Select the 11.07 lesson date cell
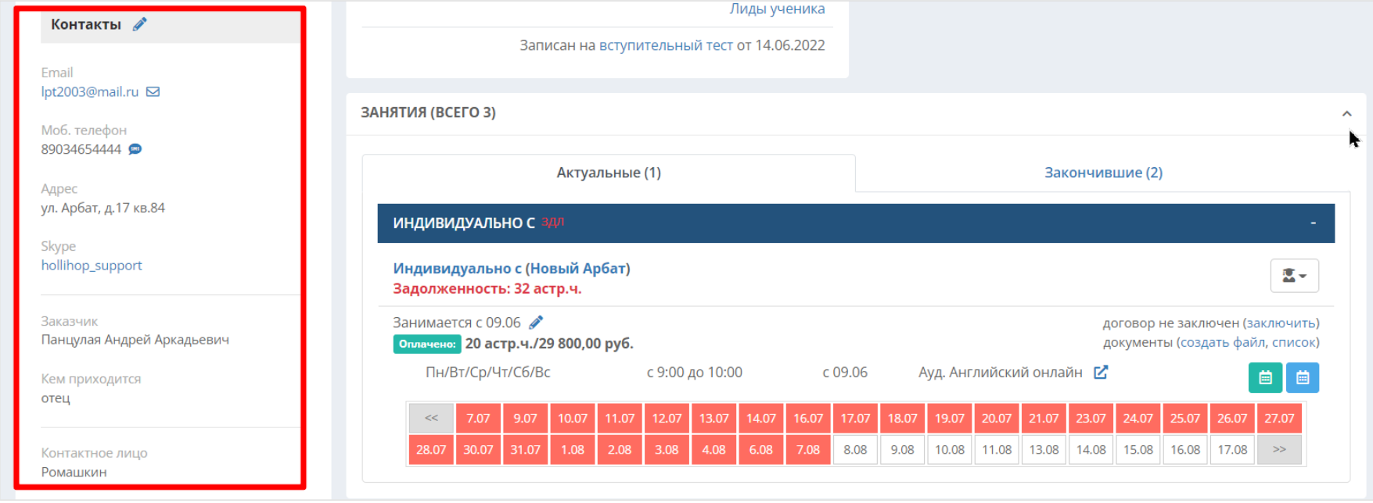Viewport: 1373px width, 503px height. coord(620,418)
